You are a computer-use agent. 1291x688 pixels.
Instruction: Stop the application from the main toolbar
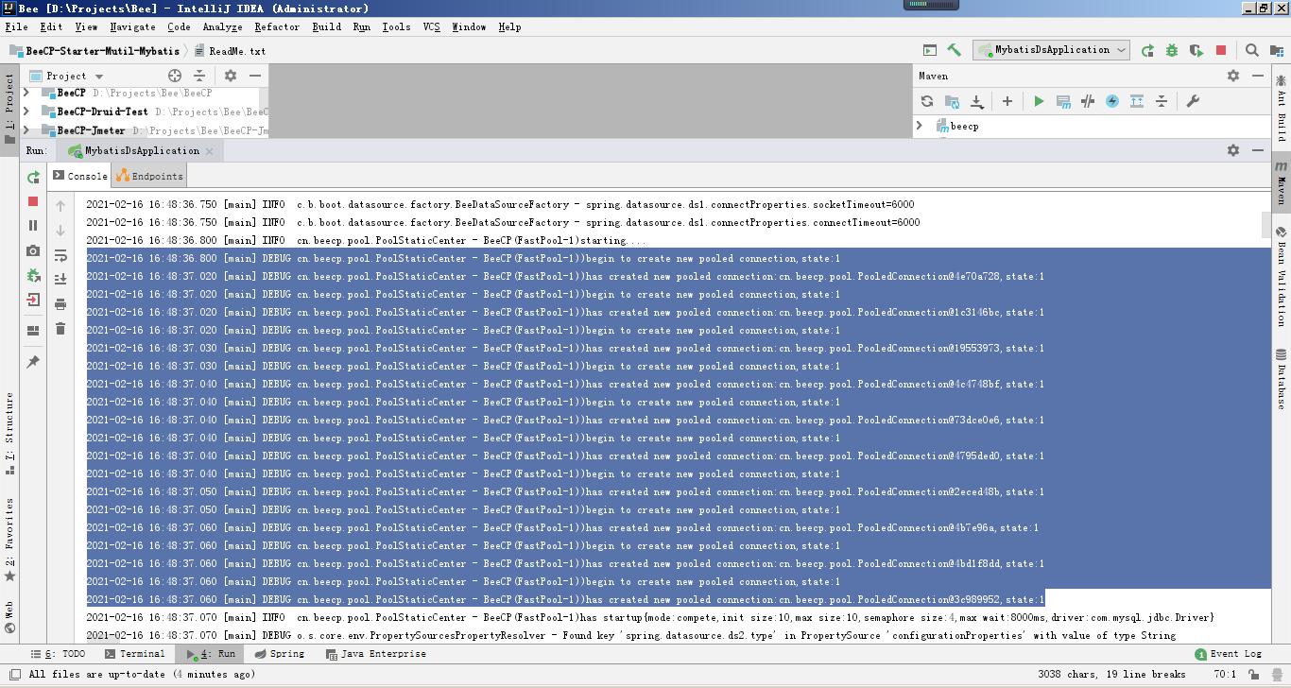click(1221, 50)
